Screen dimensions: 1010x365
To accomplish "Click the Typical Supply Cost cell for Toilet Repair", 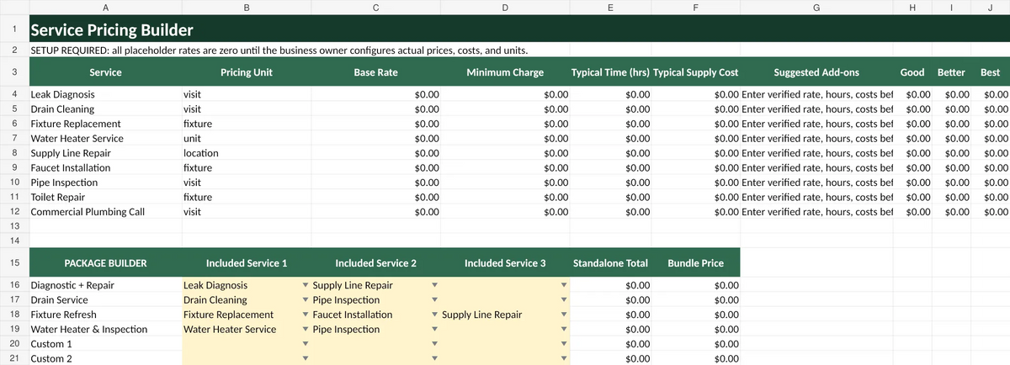I will [x=695, y=197].
